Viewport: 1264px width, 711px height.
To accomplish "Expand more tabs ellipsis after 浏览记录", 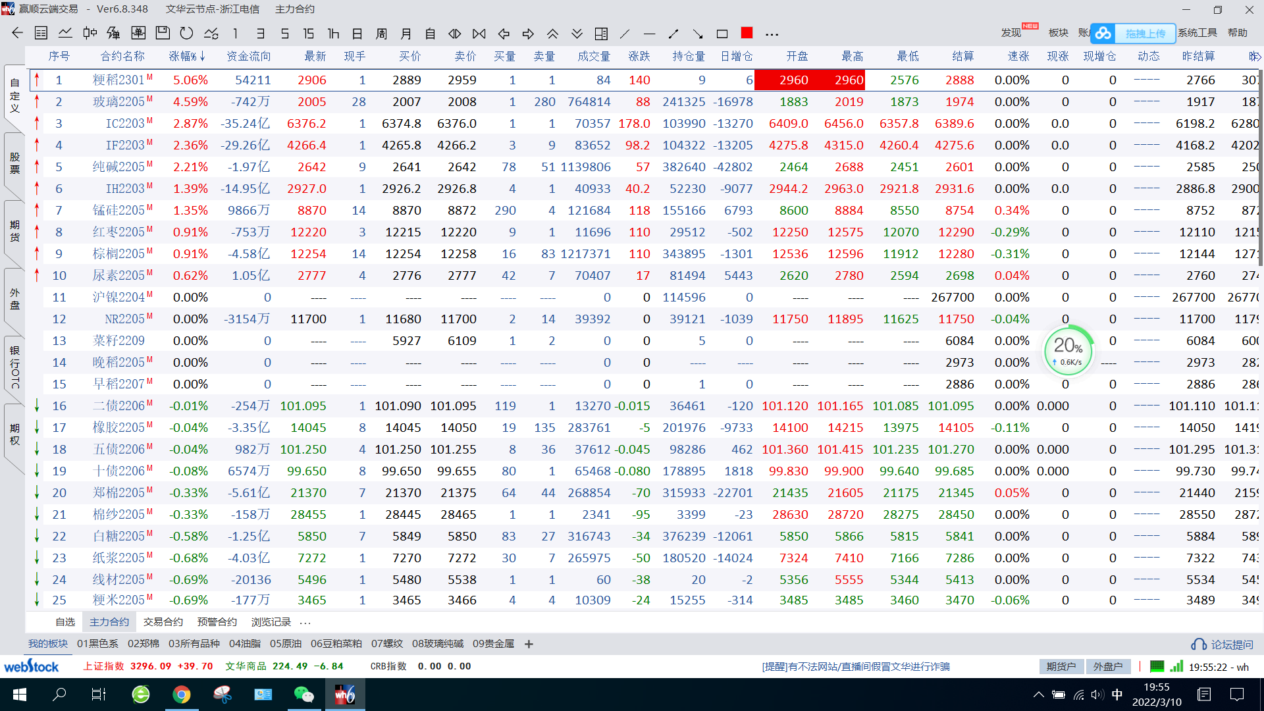I will pos(305,622).
